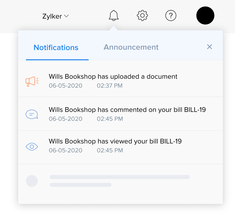
Task: Open settings via the gear icon
Action: 142,16
